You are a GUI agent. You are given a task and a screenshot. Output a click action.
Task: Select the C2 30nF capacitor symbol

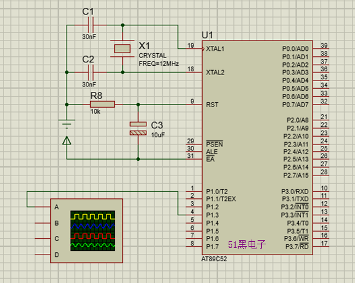point(91,72)
